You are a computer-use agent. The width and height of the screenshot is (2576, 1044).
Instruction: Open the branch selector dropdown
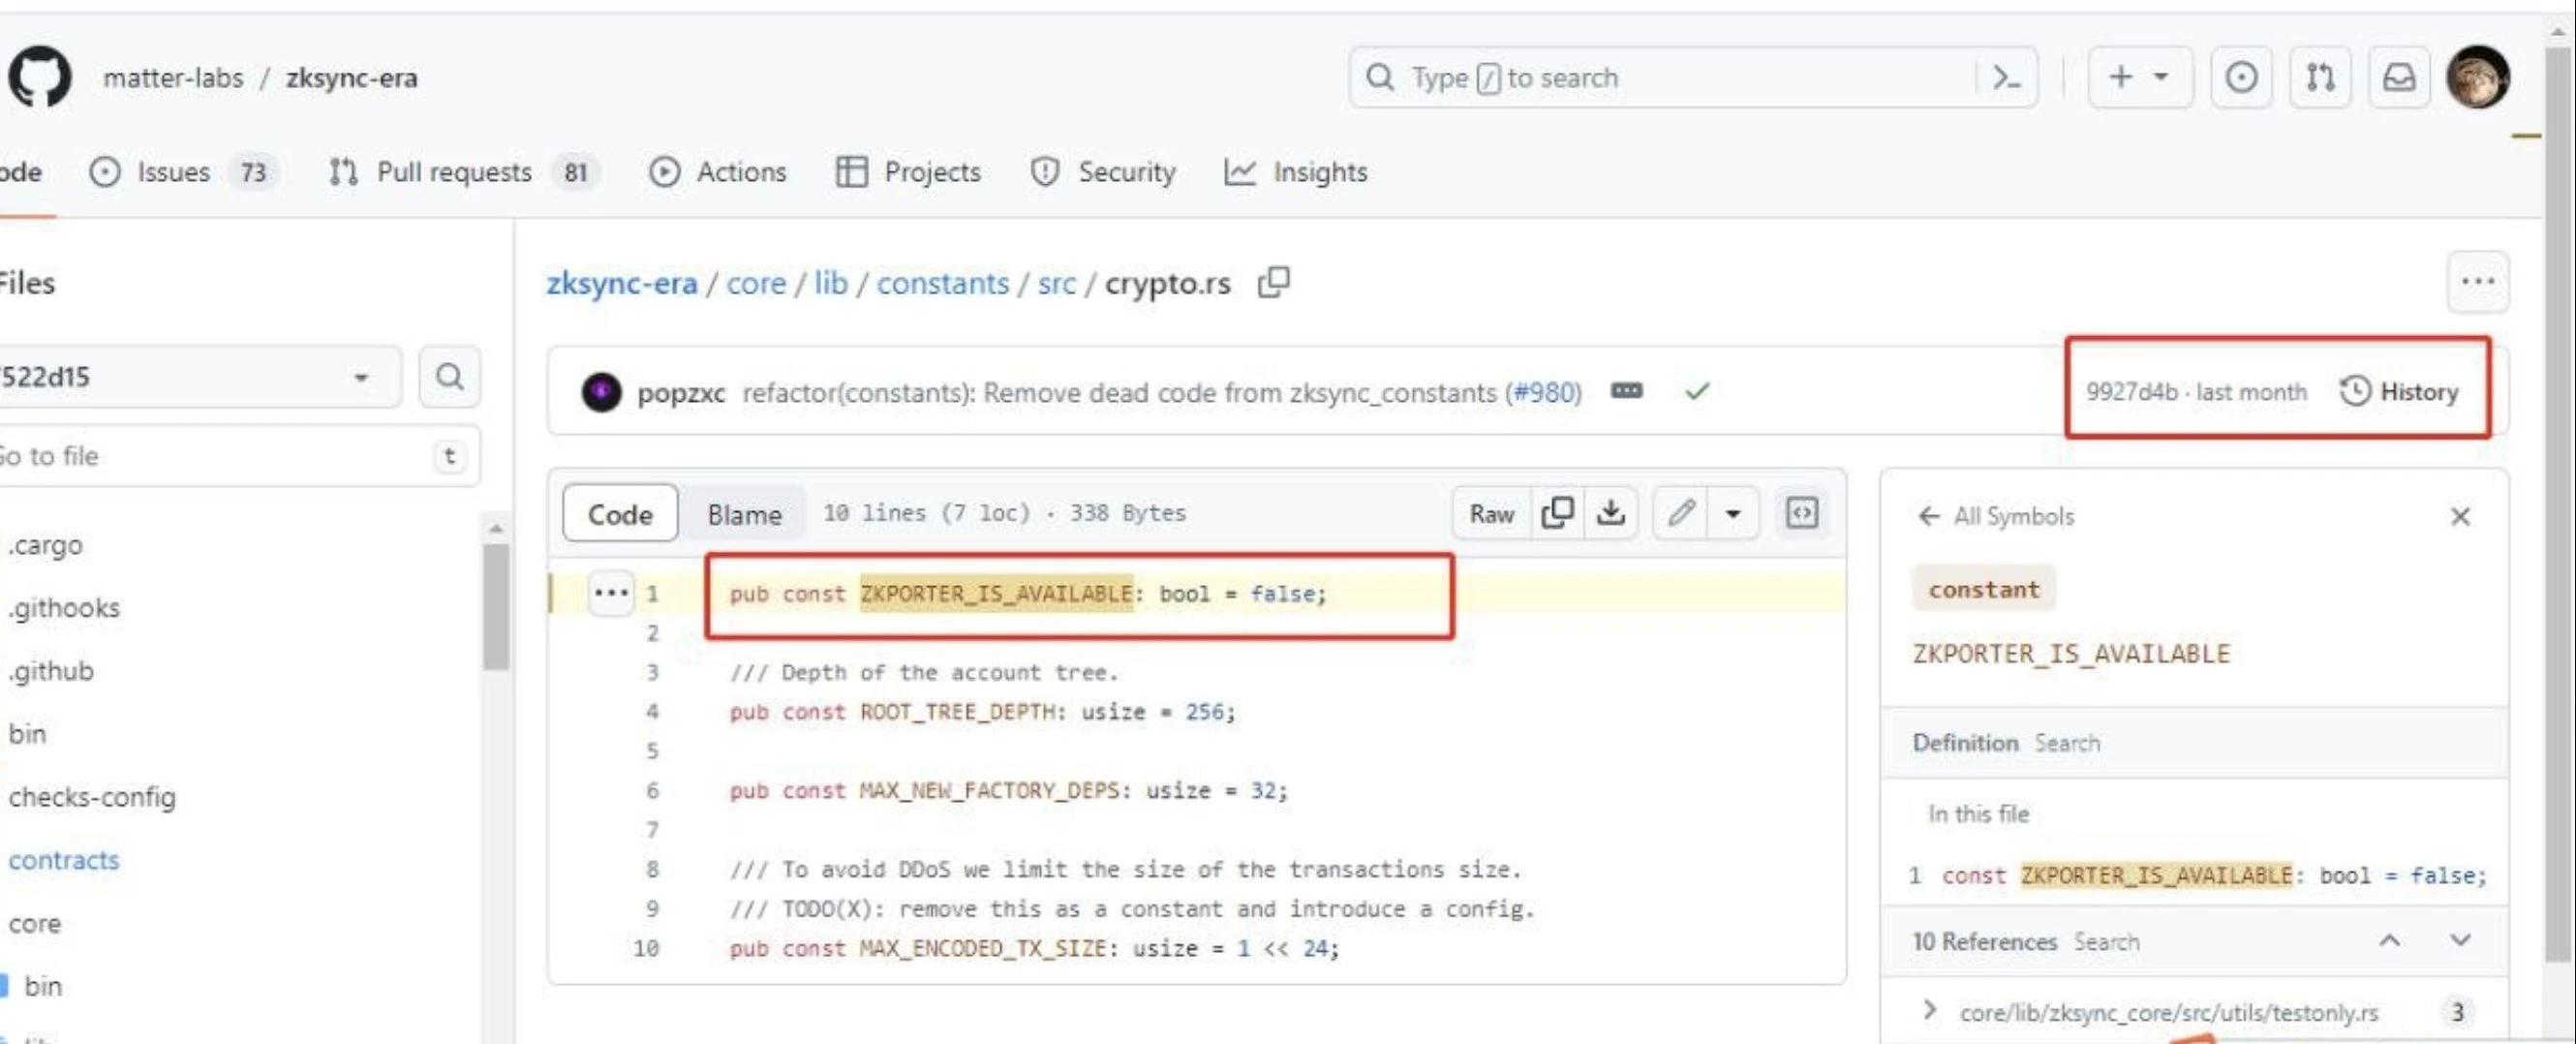point(360,376)
